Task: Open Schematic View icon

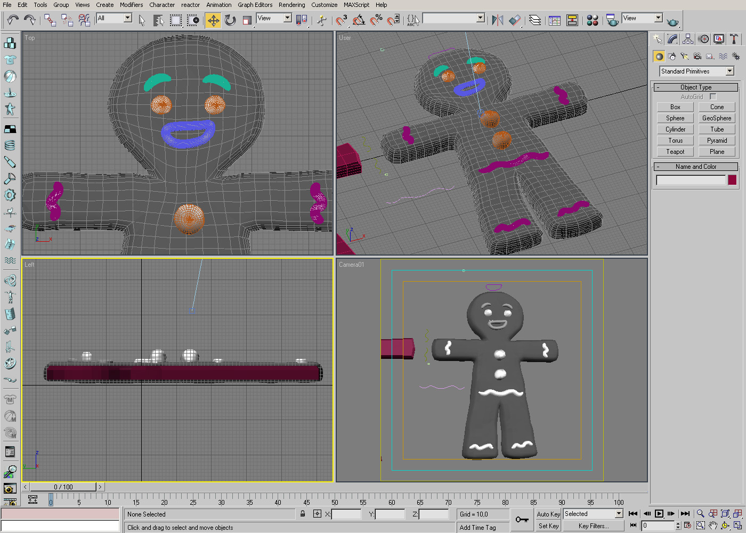Action: click(572, 20)
